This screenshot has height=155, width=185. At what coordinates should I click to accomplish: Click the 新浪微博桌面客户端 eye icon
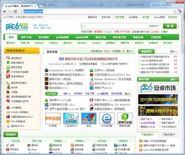(x=8, y=97)
